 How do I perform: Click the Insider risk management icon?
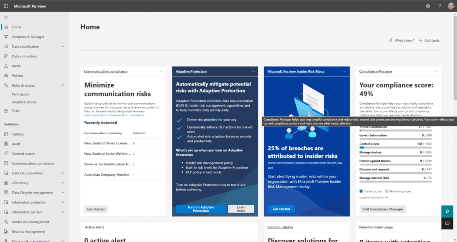[x=6, y=222]
